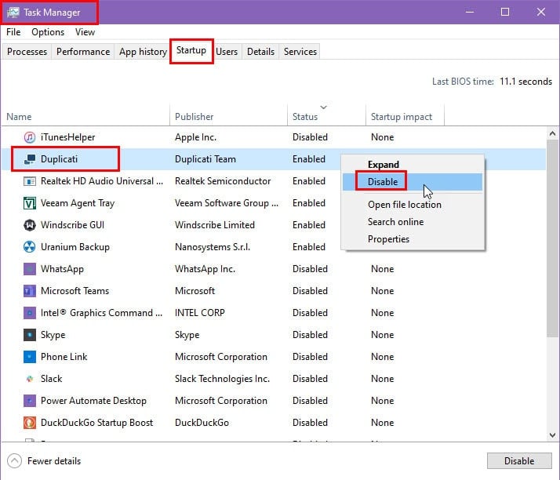This screenshot has width=560, height=480.
Task: Select the Power Automate Desktop row name
Action: coord(93,401)
